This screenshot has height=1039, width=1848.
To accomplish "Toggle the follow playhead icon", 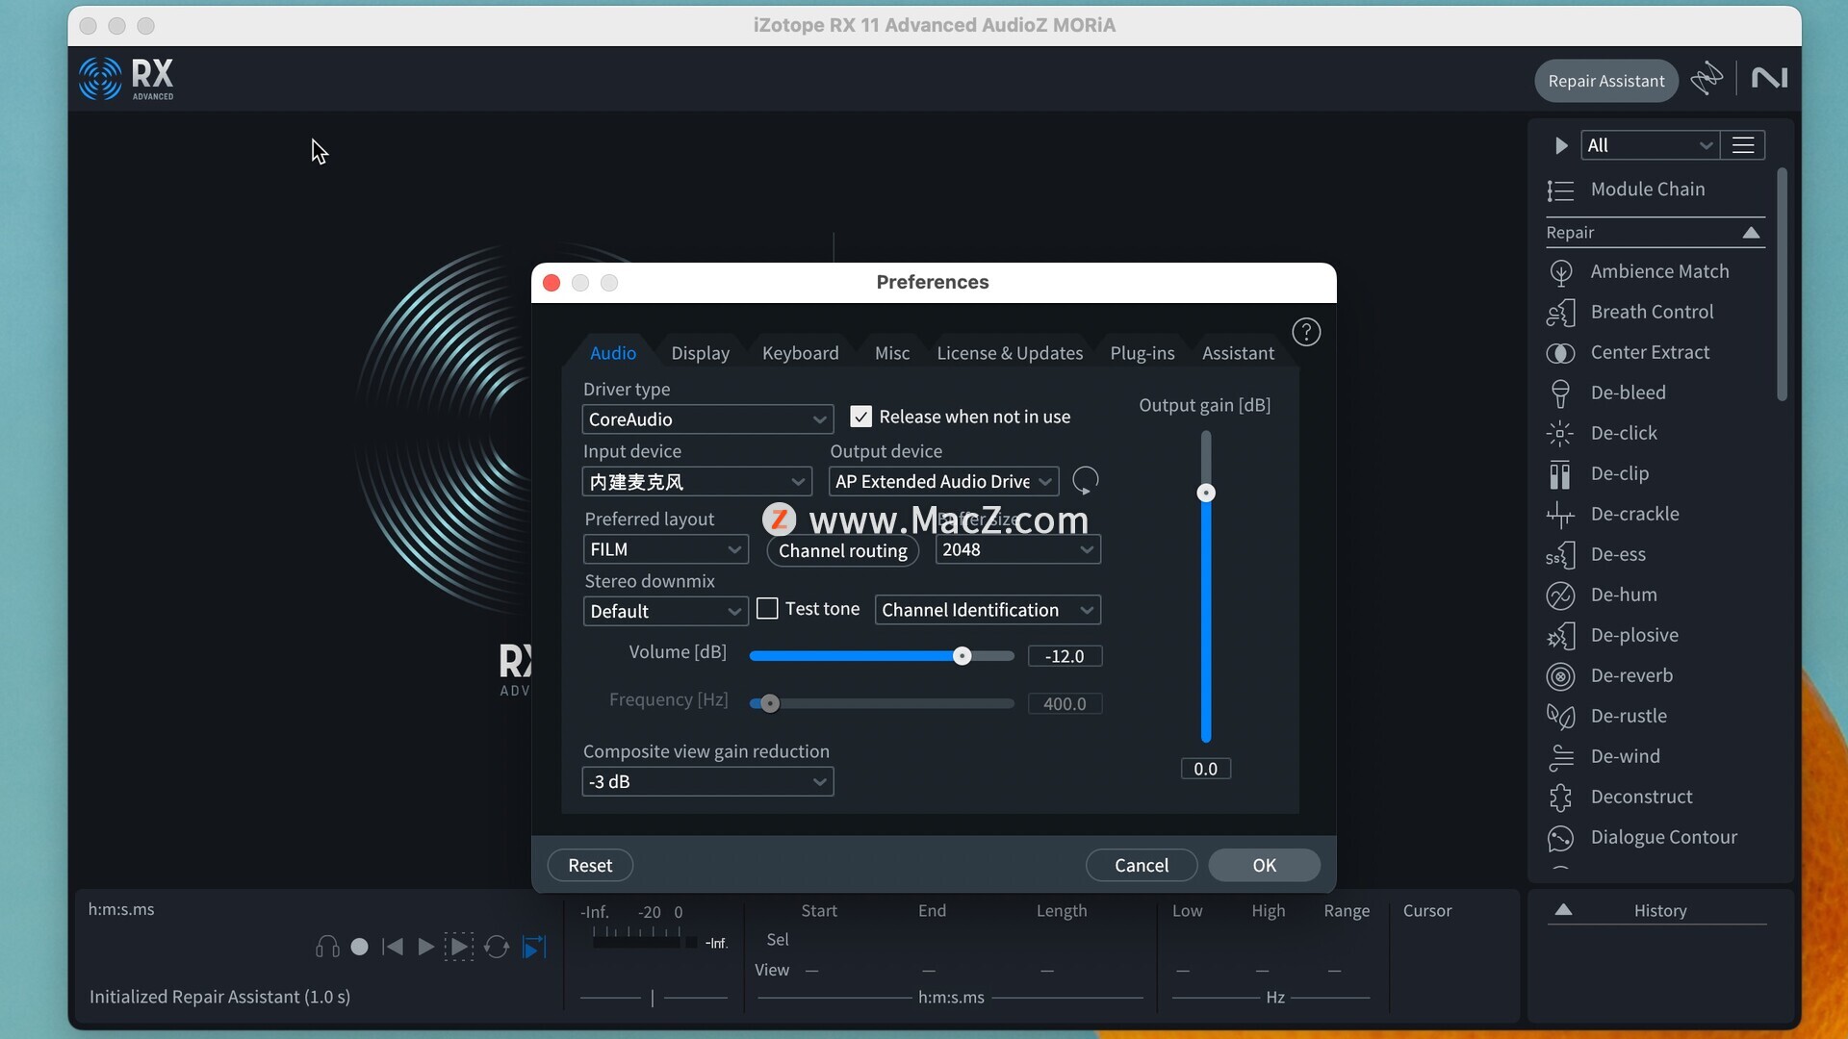I will 534,947.
